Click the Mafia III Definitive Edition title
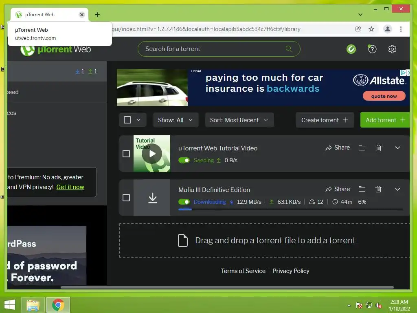The height and width of the screenshot is (313, 417). click(x=214, y=190)
